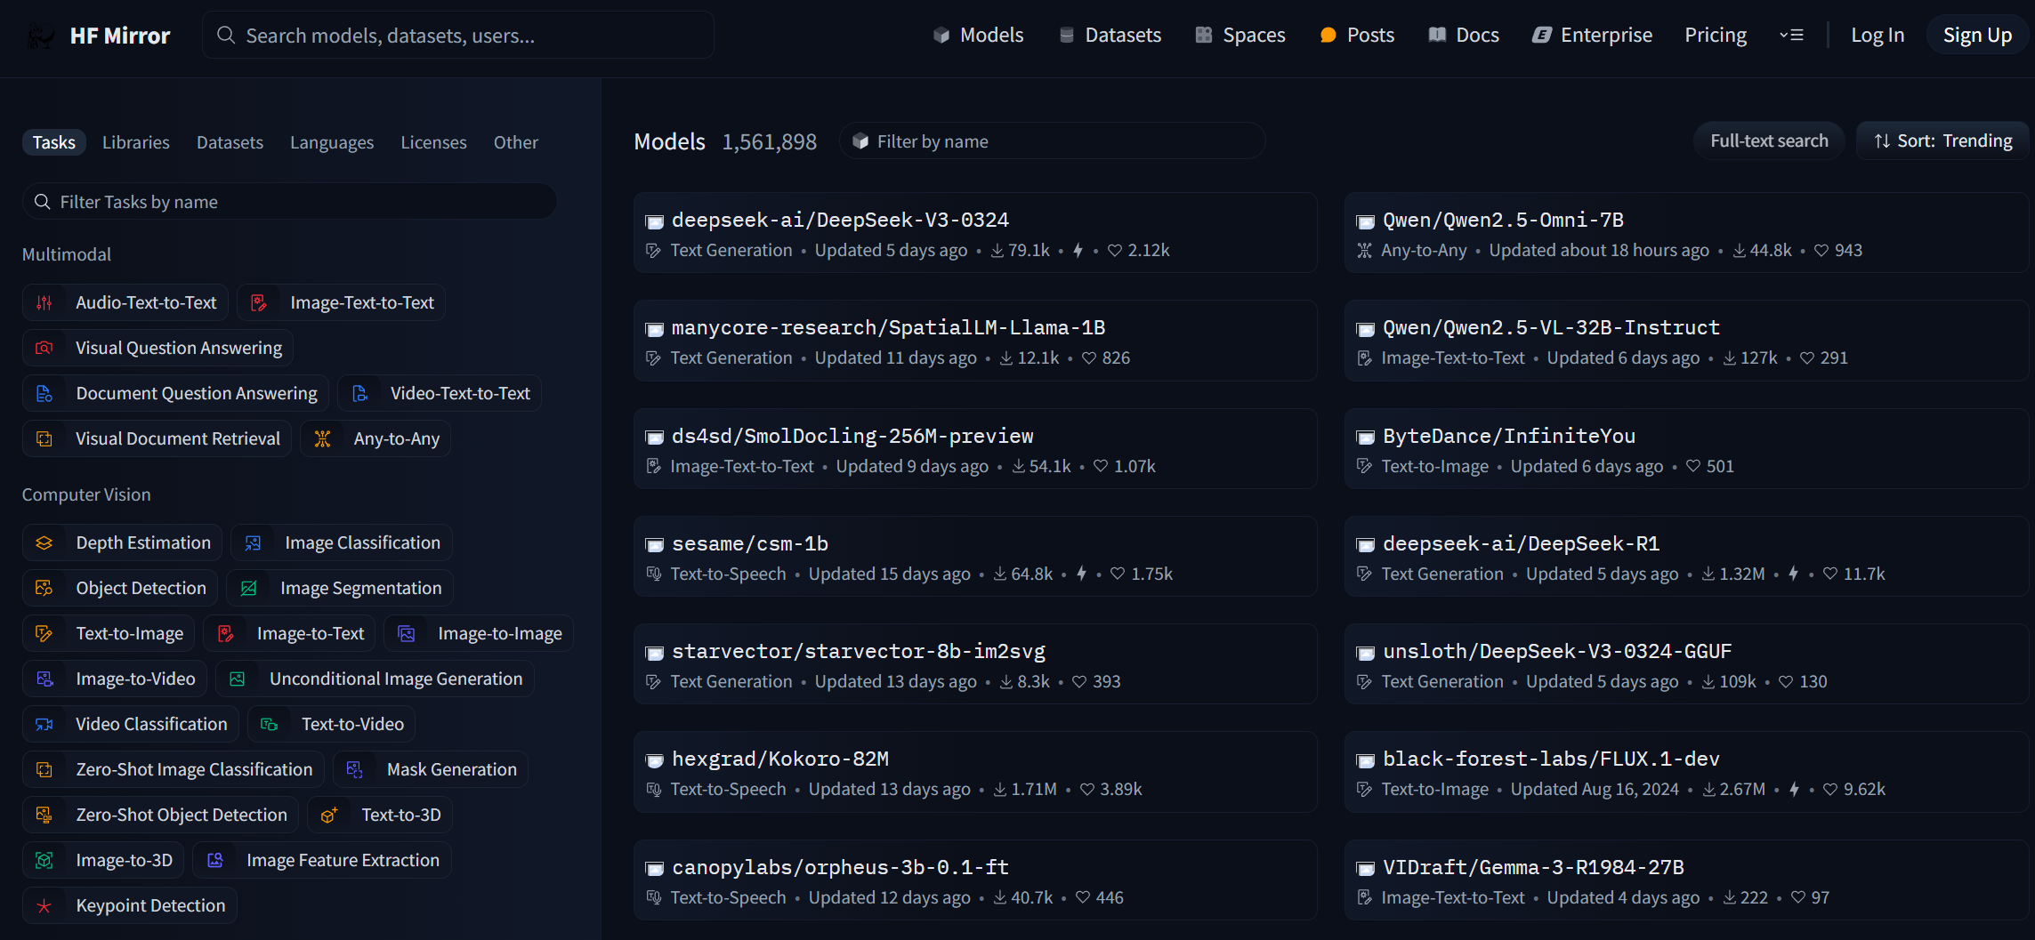Click the Image-to-Image icon
Viewport: 2035px width, 940px height.
[x=406, y=634]
